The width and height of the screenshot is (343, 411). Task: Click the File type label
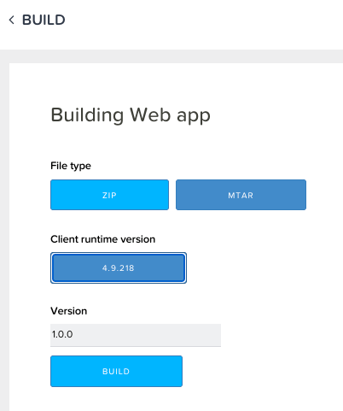pyautogui.click(x=71, y=166)
